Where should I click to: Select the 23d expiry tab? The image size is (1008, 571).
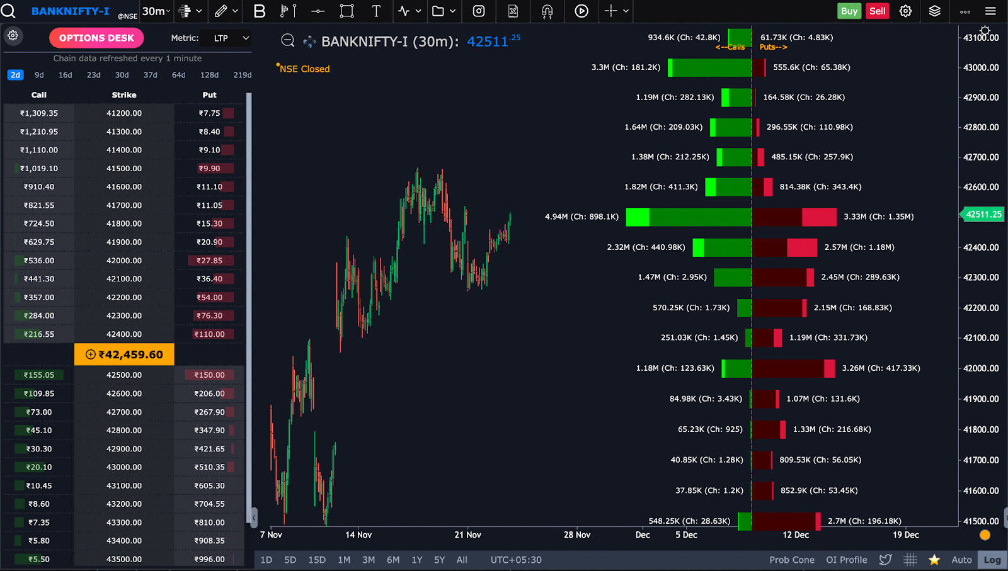pyautogui.click(x=94, y=75)
